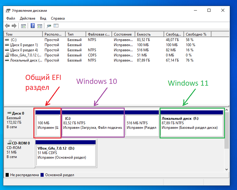
Task: Sort by the Свобод... column header
Action: click(x=174, y=34)
